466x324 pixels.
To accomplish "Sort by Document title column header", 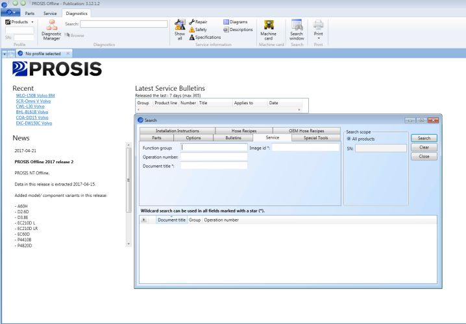I will pos(171,220).
